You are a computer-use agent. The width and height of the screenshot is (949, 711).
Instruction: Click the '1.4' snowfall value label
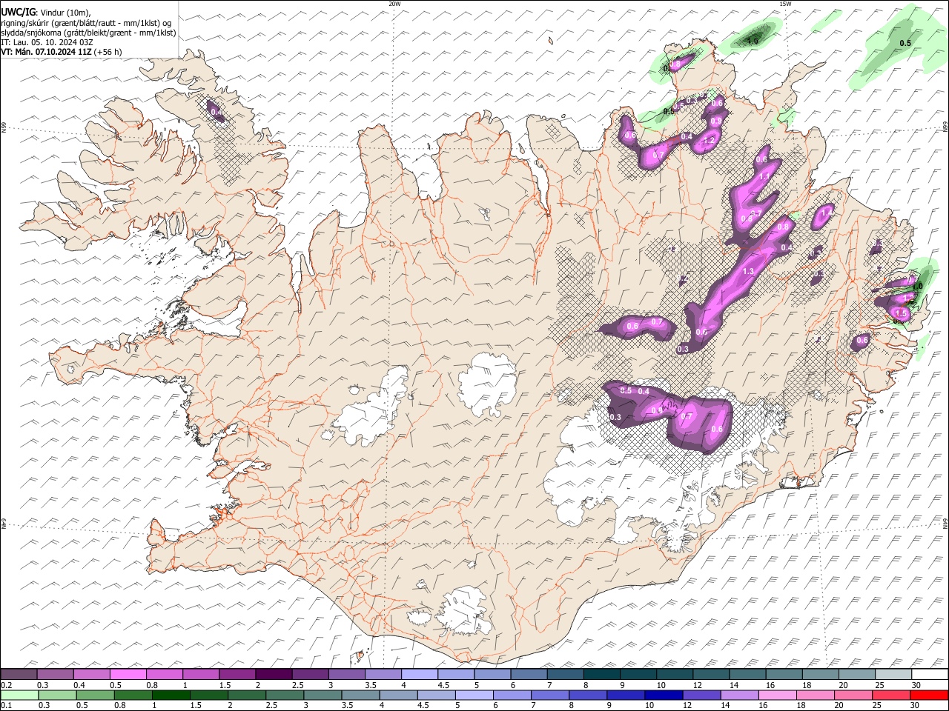(x=827, y=213)
